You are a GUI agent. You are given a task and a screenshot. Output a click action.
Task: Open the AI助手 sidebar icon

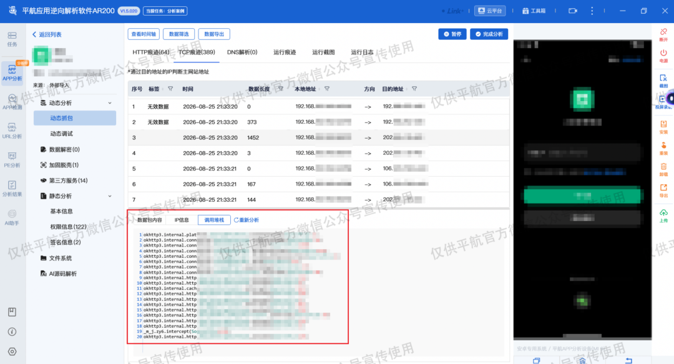coord(12,217)
